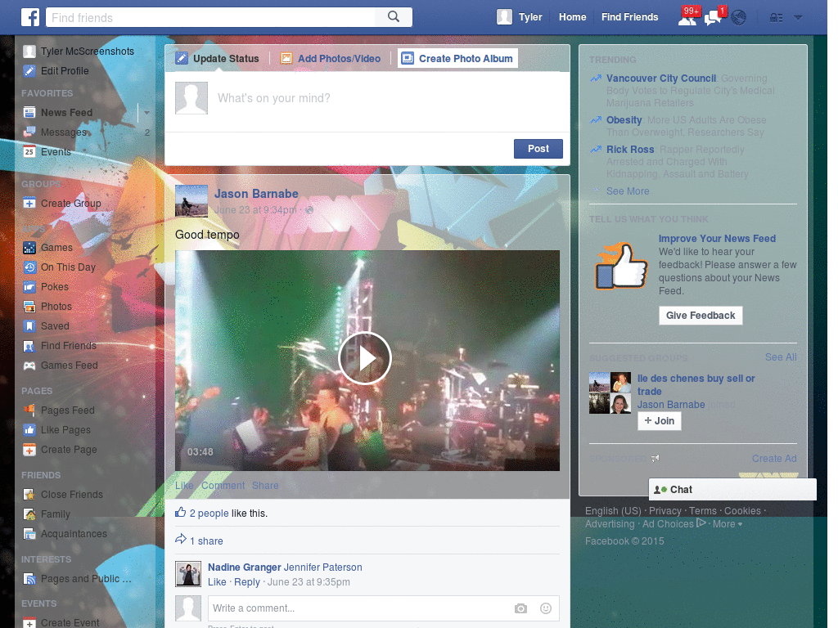Open the Obesity trending topic
Screen dimensions: 838x628
(624, 120)
